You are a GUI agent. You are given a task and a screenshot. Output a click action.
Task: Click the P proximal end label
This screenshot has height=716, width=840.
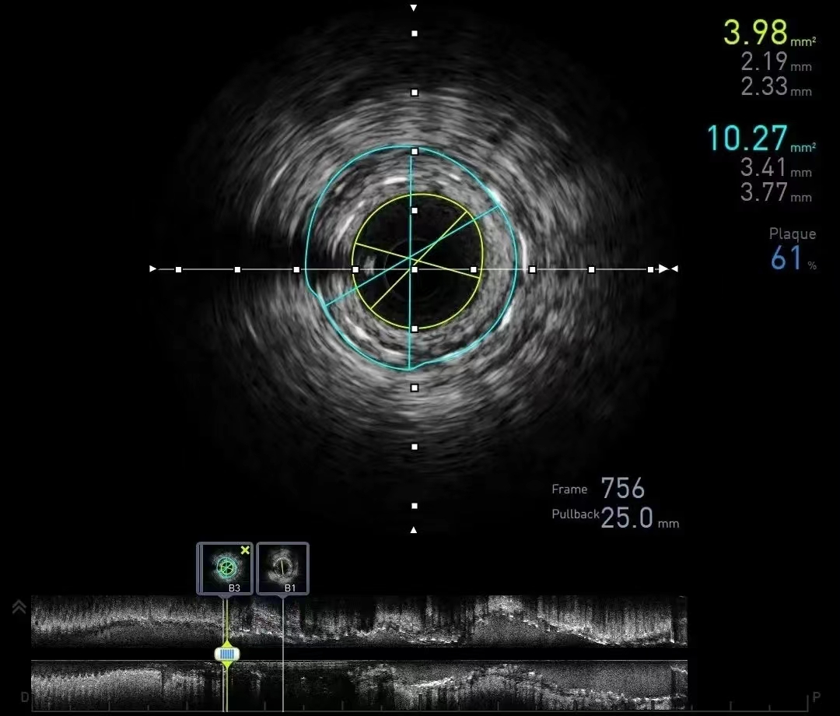tap(816, 697)
